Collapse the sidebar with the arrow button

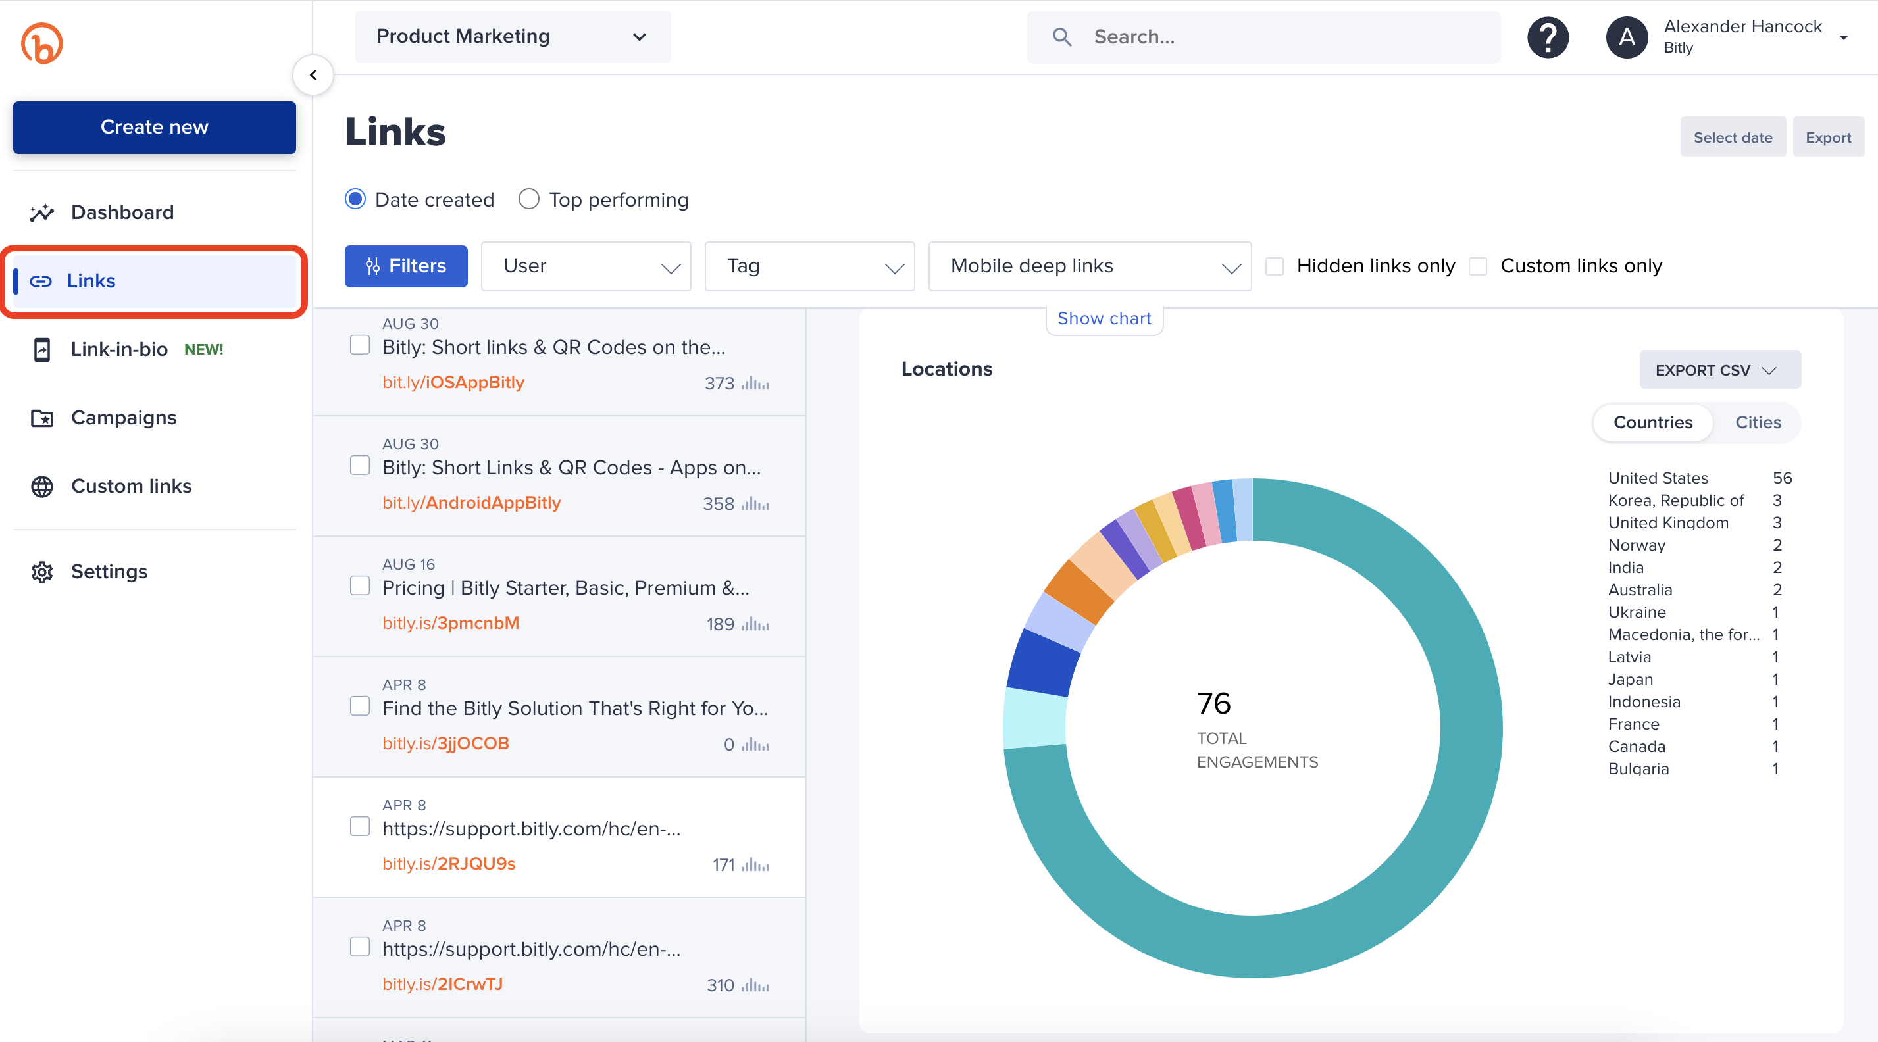[313, 75]
